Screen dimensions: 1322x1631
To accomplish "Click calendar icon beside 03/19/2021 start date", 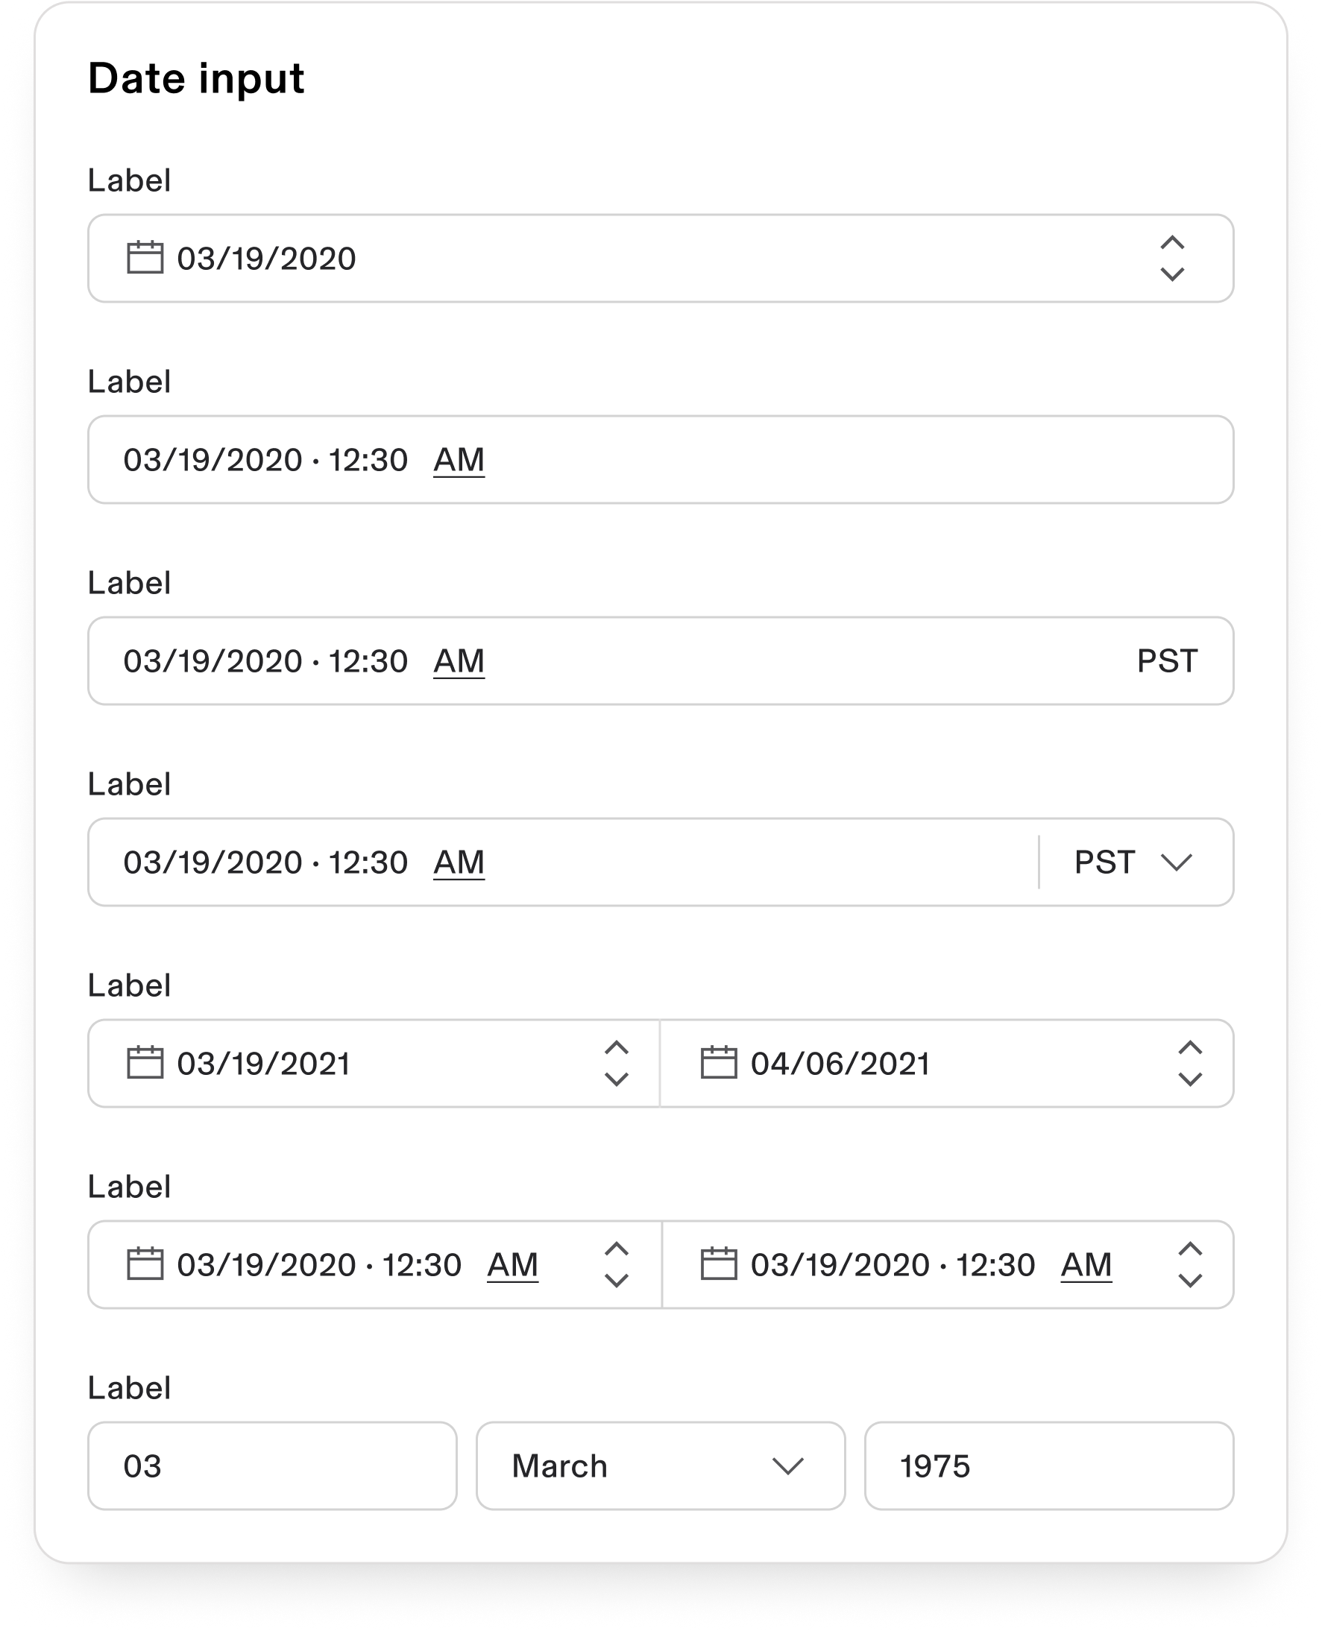I will point(145,1062).
